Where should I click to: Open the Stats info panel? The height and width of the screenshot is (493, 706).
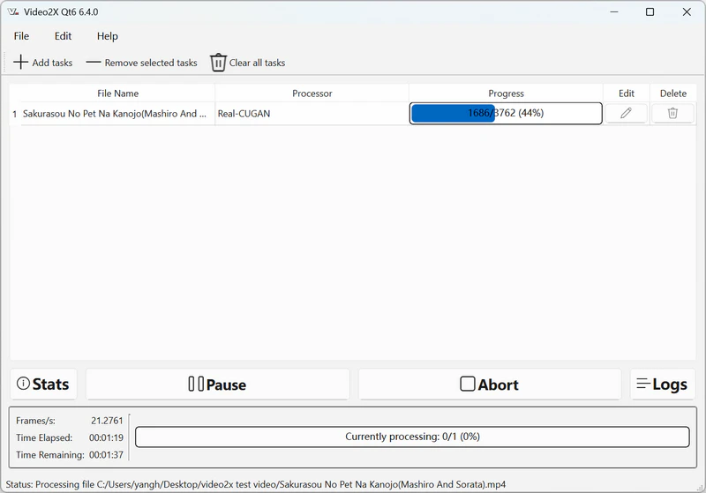(x=43, y=385)
